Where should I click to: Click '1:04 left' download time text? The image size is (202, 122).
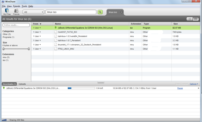click(x=99, y=88)
